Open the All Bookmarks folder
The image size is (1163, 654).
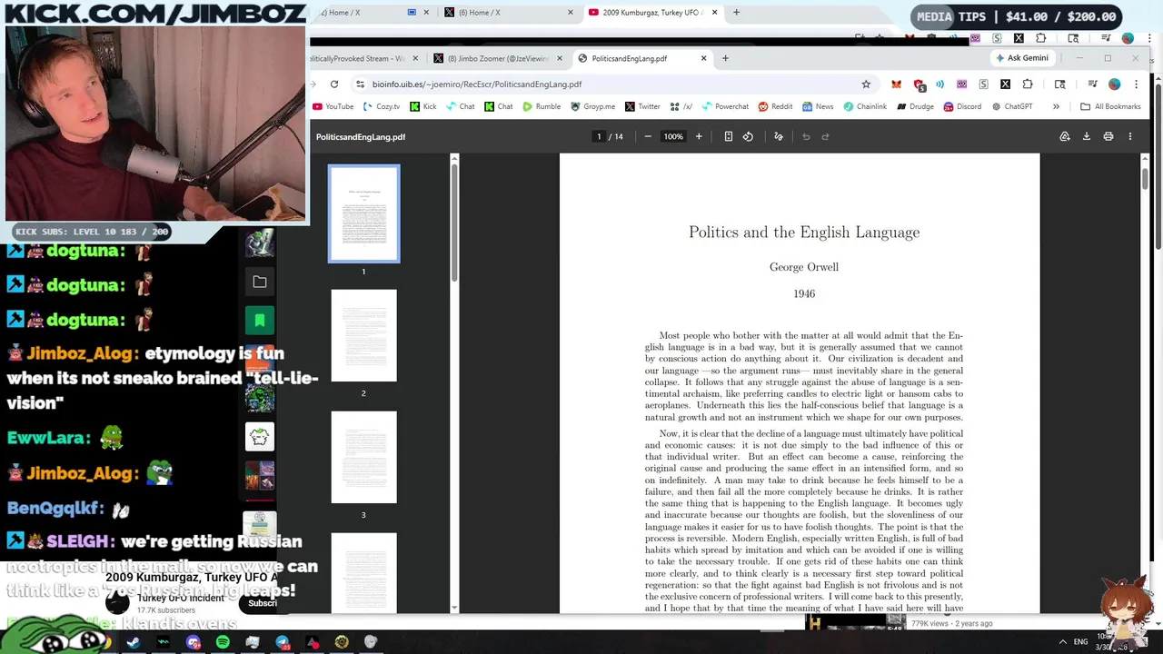(1109, 106)
